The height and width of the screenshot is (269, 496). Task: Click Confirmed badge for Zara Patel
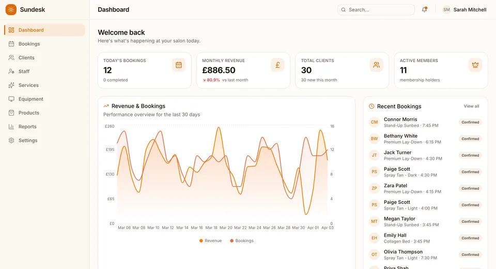pyautogui.click(x=470, y=188)
